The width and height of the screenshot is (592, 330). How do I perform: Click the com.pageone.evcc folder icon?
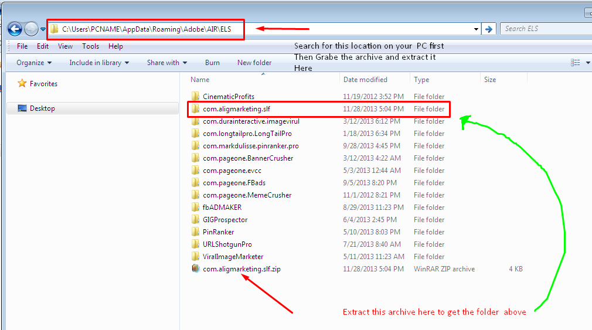coord(195,171)
